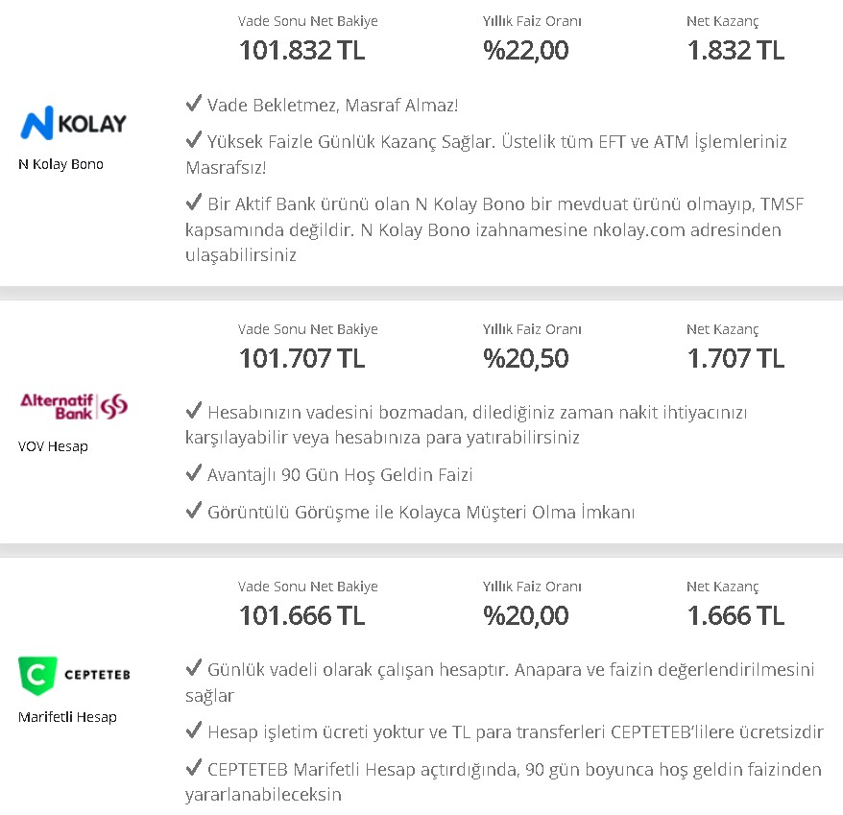Click the '90 gün boyunca hoş geldin faizinden' text
This screenshot has height=815, width=843.
point(673,769)
